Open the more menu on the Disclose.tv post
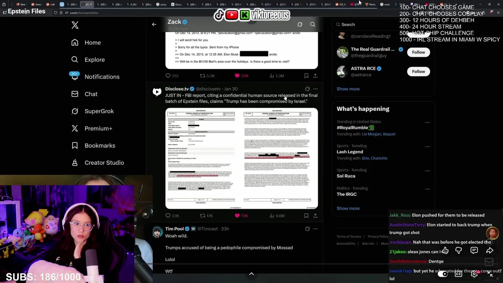 pyautogui.click(x=315, y=89)
